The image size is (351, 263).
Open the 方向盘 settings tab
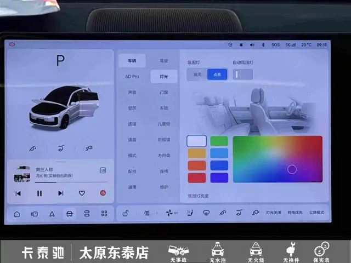pos(164,155)
